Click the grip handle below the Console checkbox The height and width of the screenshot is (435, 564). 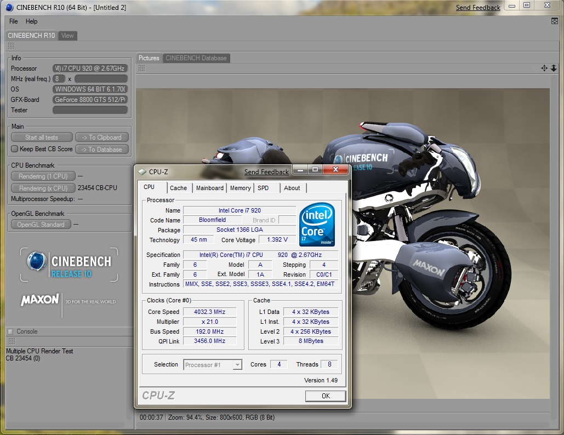pyautogui.click(x=12, y=341)
